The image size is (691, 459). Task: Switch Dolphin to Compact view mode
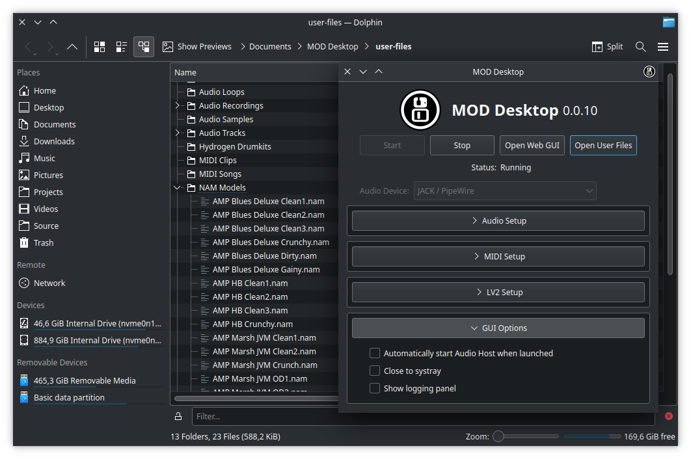pos(121,47)
